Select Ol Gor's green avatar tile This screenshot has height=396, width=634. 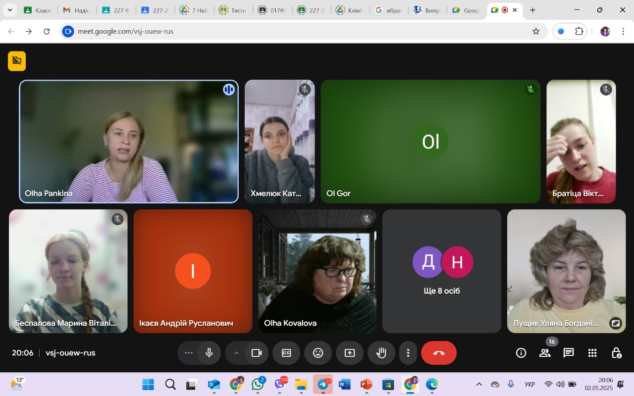[x=430, y=142]
